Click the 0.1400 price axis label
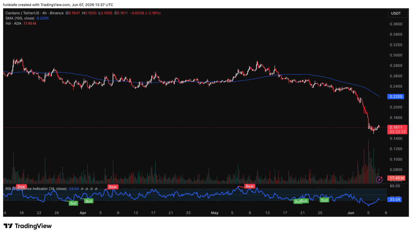Screen dimensions: 412x235 click(396, 138)
